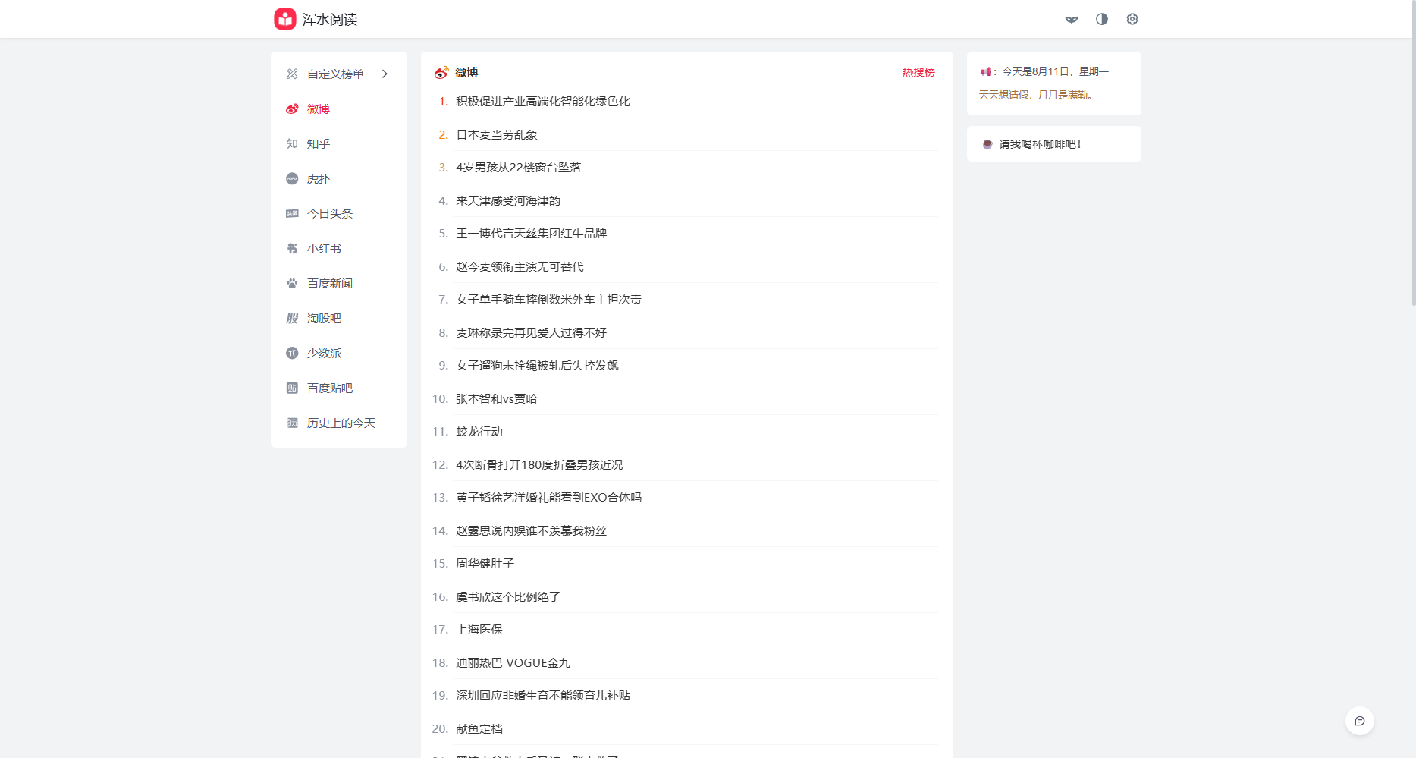This screenshot has width=1416, height=758.
Task: Open 蛟龙行动 headline
Action: pyautogui.click(x=479, y=431)
